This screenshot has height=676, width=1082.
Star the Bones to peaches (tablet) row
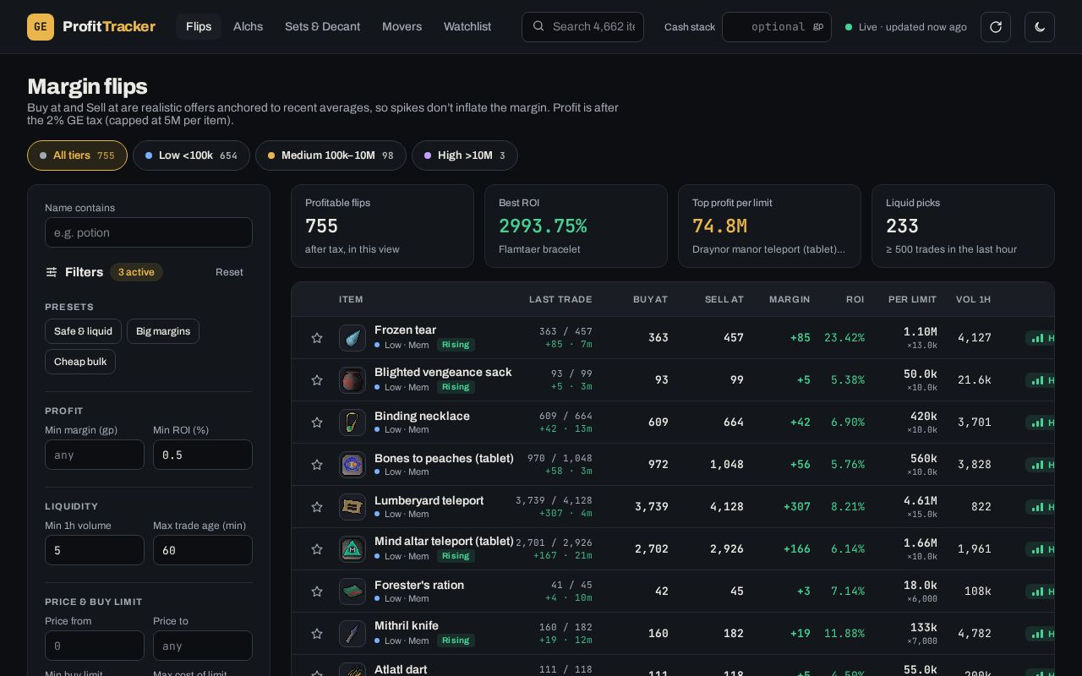[x=317, y=465]
